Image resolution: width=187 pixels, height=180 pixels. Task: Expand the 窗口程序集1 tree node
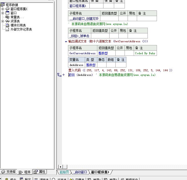(3, 9)
